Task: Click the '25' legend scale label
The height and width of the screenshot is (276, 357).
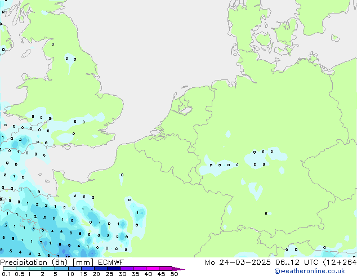Action: (x=109, y=274)
